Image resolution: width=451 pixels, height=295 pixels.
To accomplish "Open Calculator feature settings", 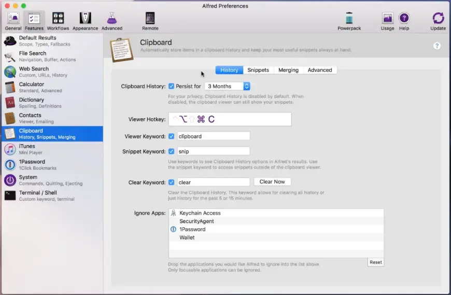I will (x=52, y=88).
